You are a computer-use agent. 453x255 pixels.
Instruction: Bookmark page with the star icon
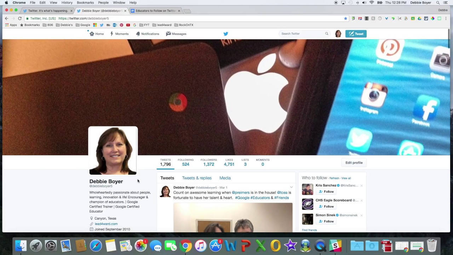(x=345, y=18)
